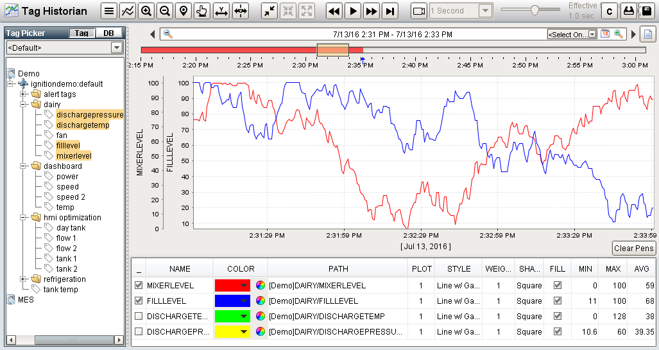Image resolution: width=659 pixels, height=350 pixels.
Task: Open the 1 Second interval dropdown
Action: (485, 11)
